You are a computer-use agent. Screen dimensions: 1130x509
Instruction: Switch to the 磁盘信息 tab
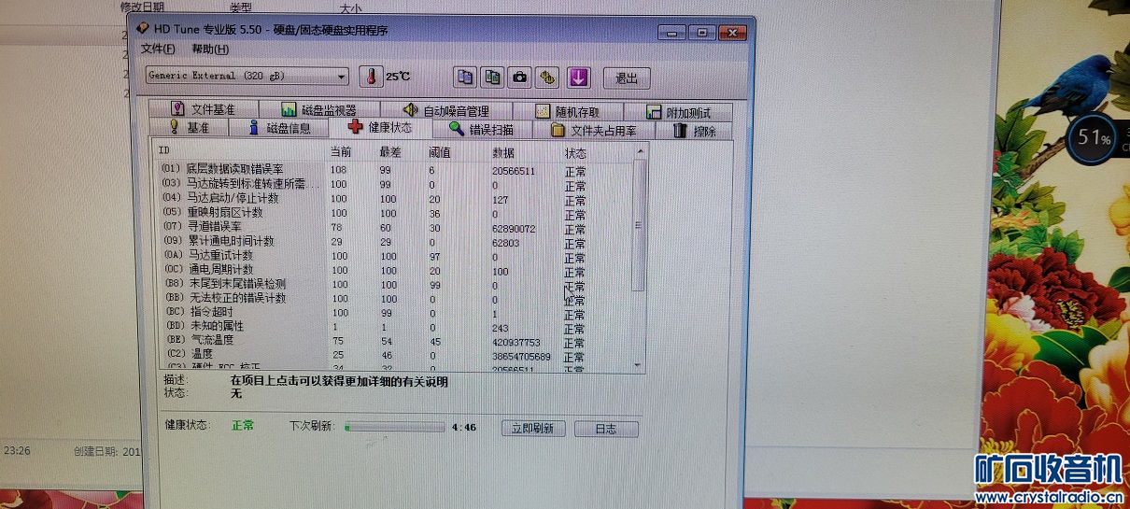click(278, 128)
